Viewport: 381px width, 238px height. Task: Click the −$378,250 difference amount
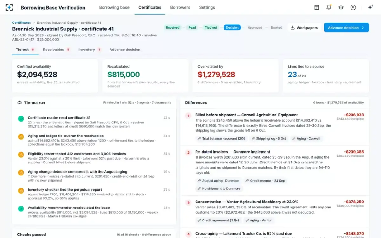[353, 202]
